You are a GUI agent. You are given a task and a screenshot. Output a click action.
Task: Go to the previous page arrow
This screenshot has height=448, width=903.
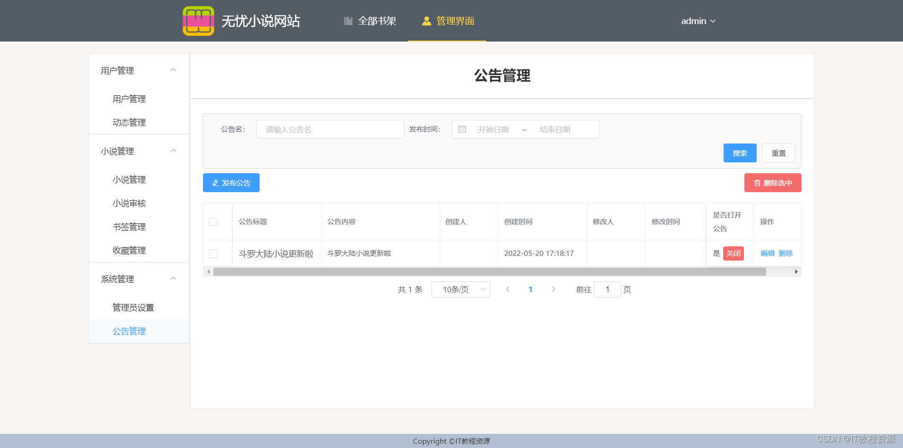tap(508, 289)
